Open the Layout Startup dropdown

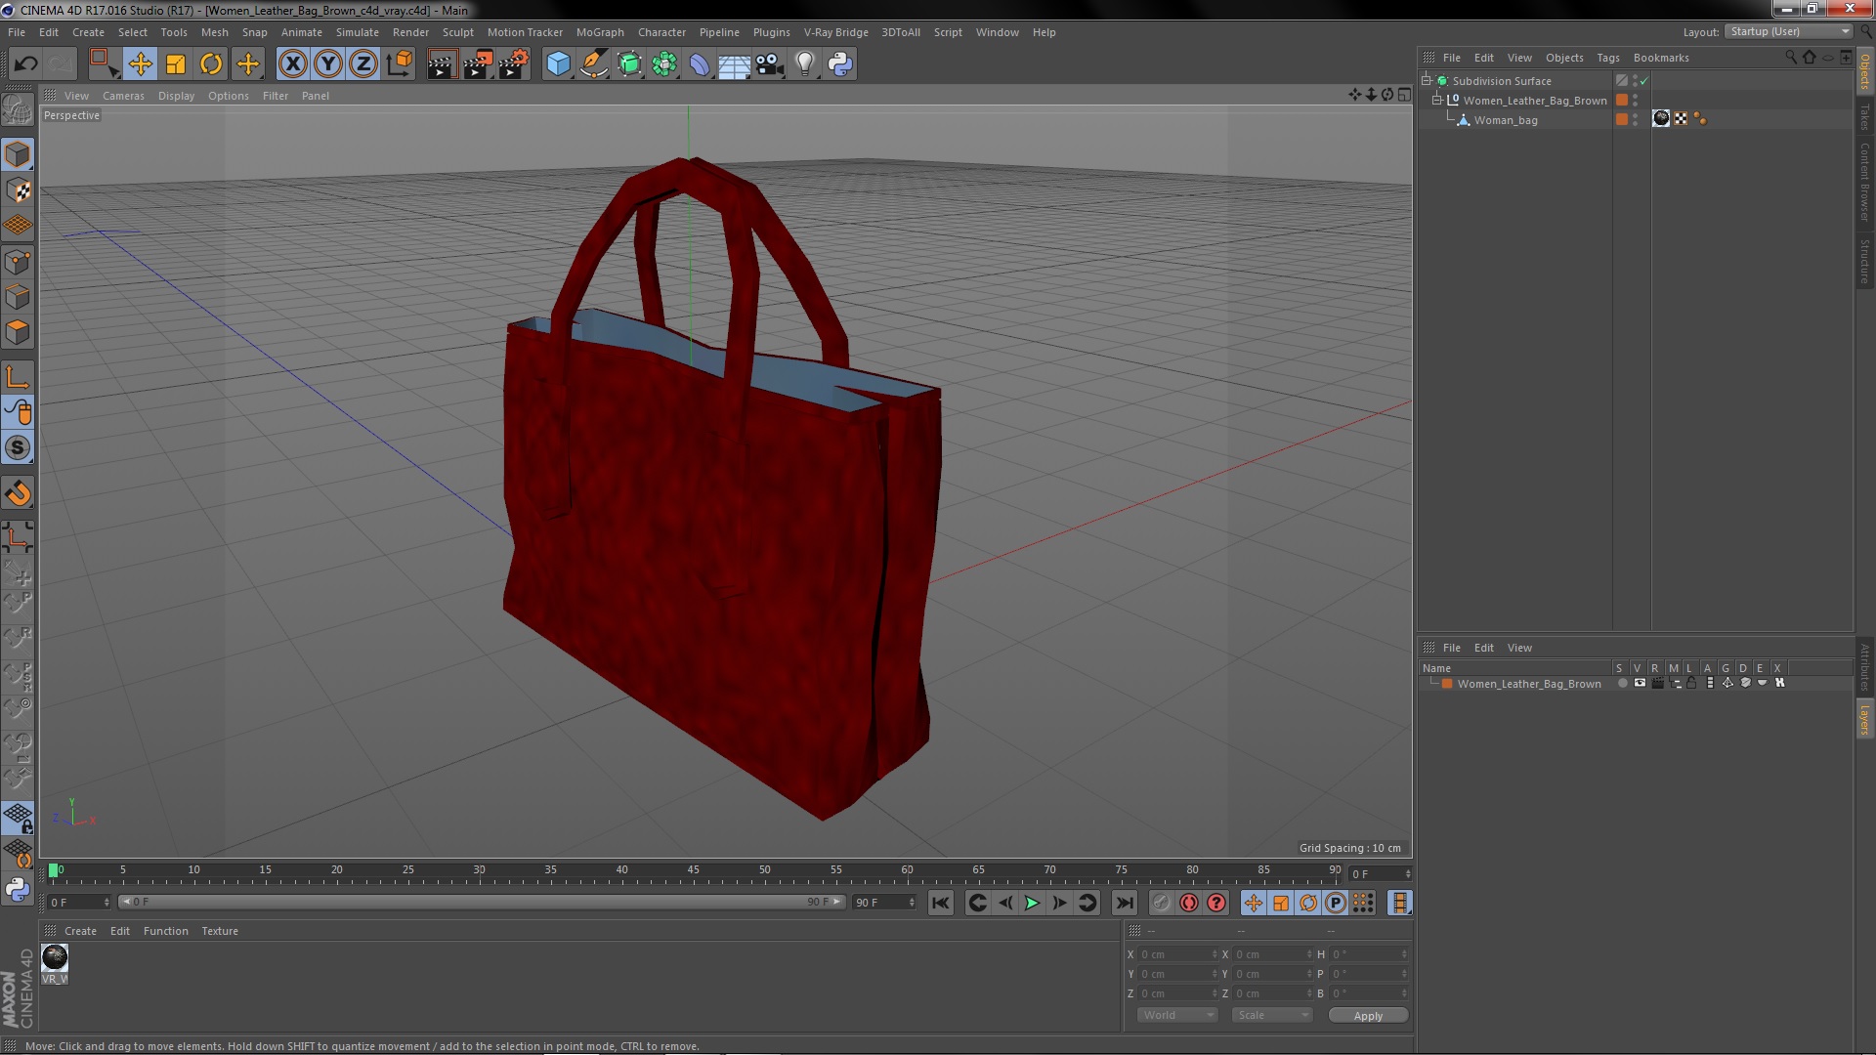point(1789,31)
